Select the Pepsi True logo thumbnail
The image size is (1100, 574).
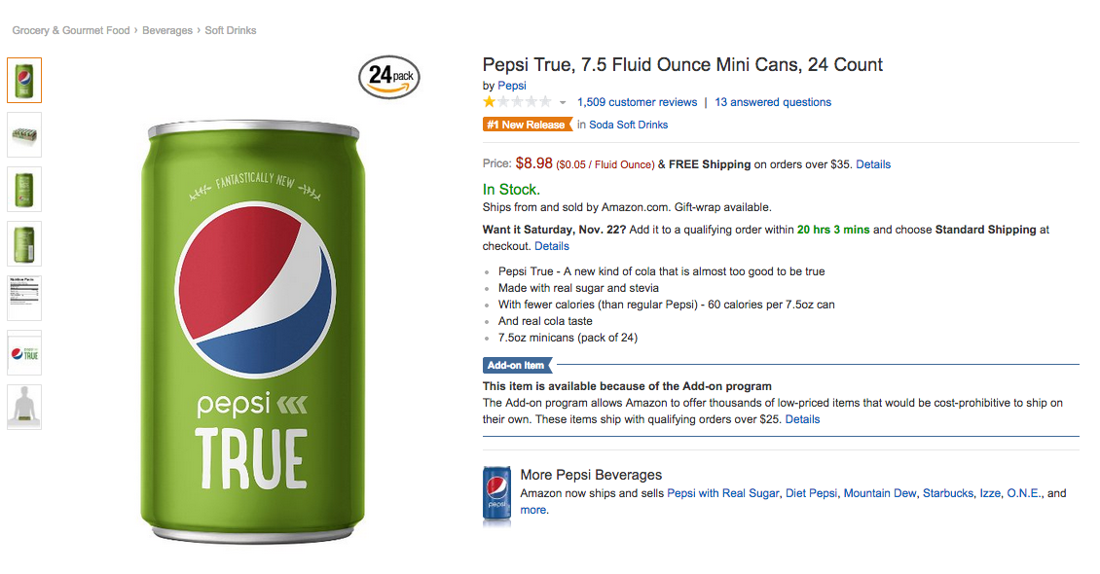click(x=24, y=352)
